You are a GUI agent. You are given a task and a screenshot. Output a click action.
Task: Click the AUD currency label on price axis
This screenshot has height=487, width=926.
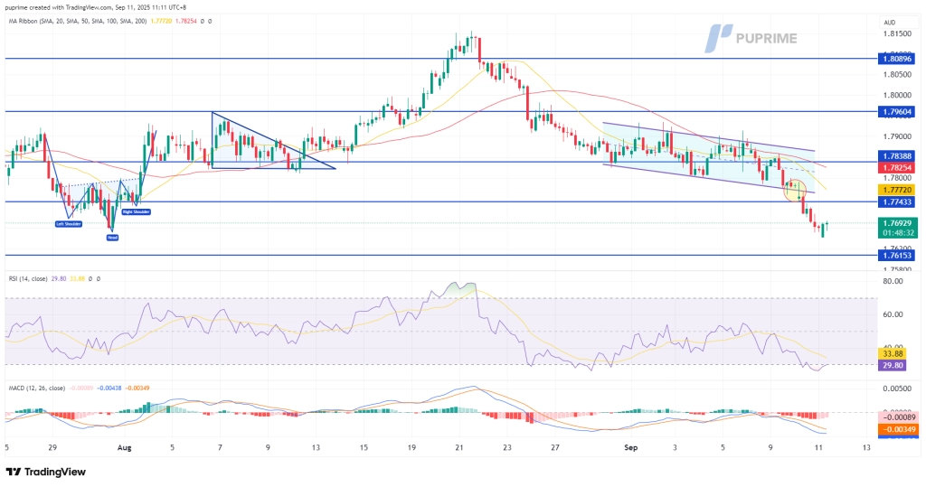point(890,23)
